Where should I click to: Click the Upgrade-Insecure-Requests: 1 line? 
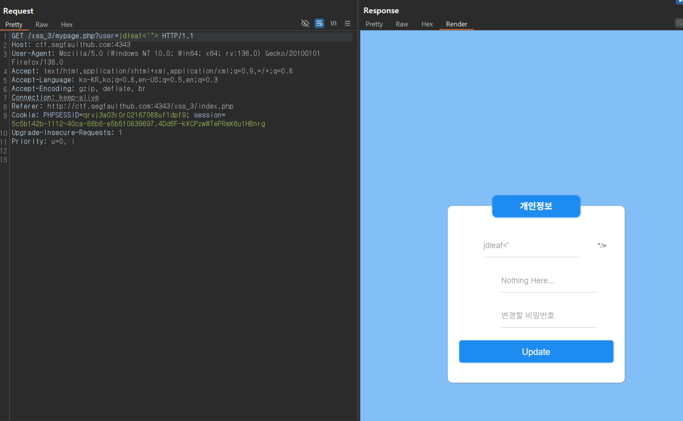[x=67, y=133]
